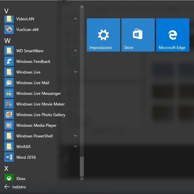Click the Word 2016 label

(x=26, y=157)
